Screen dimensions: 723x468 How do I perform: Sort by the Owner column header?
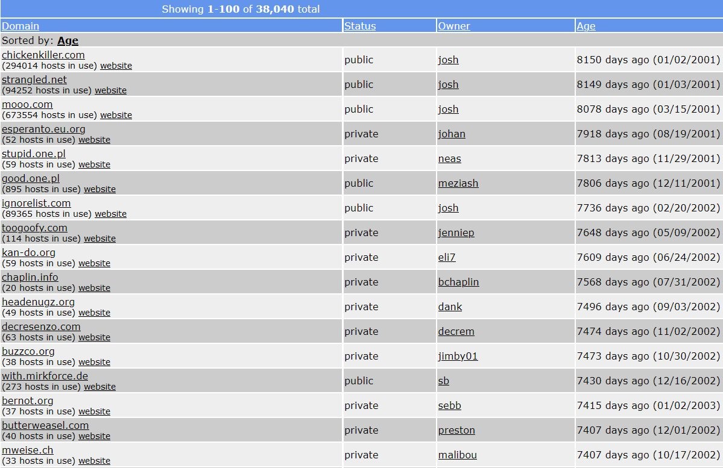(453, 27)
